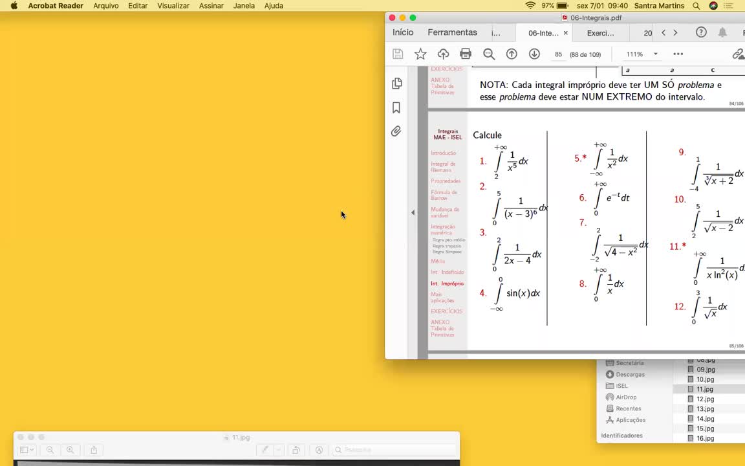
Task: Click Introdução link in PDF slide outline
Action: pos(443,153)
